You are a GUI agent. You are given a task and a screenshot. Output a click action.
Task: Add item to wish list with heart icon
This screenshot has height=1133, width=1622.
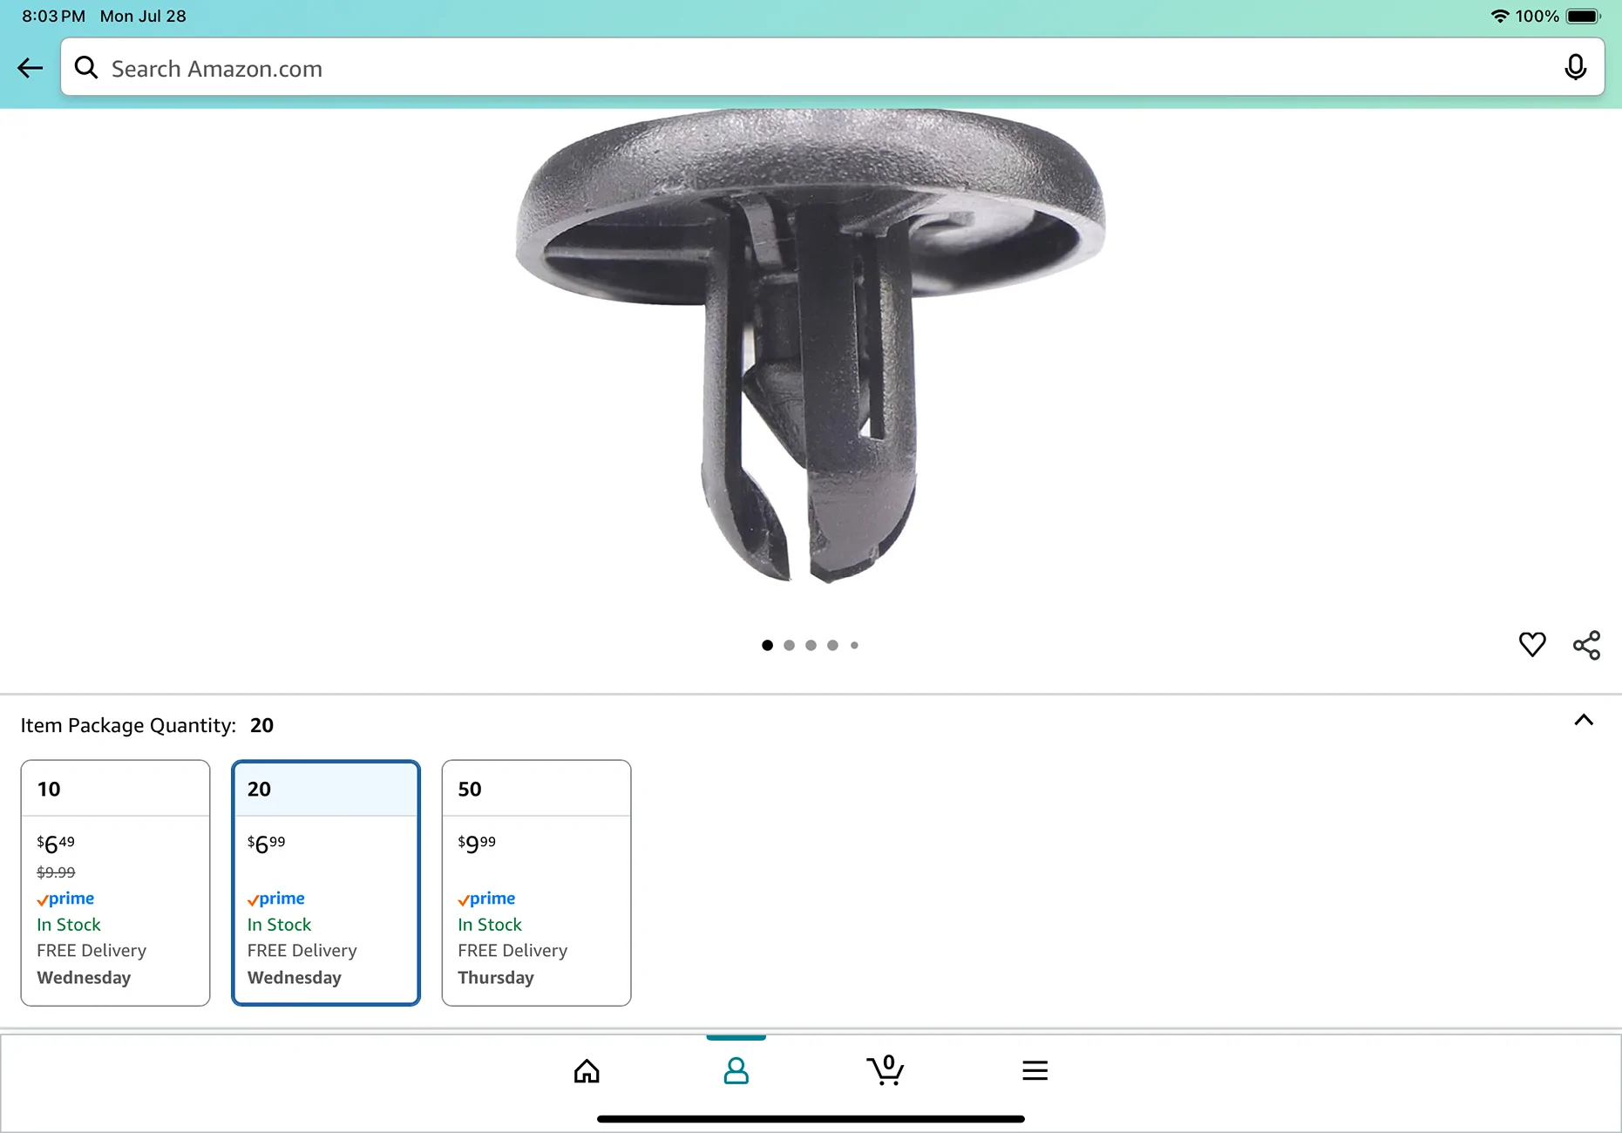click(x=1531, y=645)
